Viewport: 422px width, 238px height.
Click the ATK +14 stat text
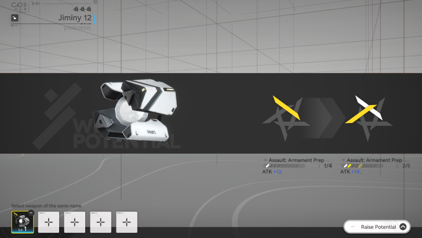tap(351, 172)
